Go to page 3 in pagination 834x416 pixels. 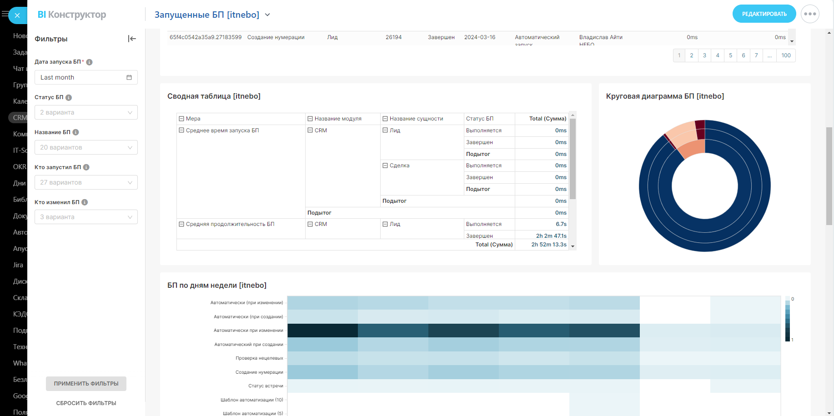point(704,55)
